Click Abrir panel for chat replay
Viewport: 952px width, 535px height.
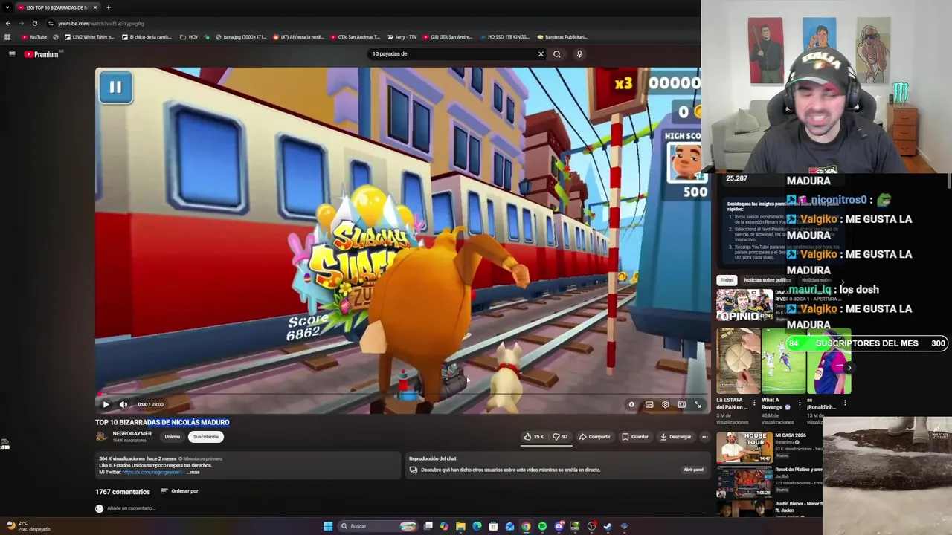click(693, 470)
